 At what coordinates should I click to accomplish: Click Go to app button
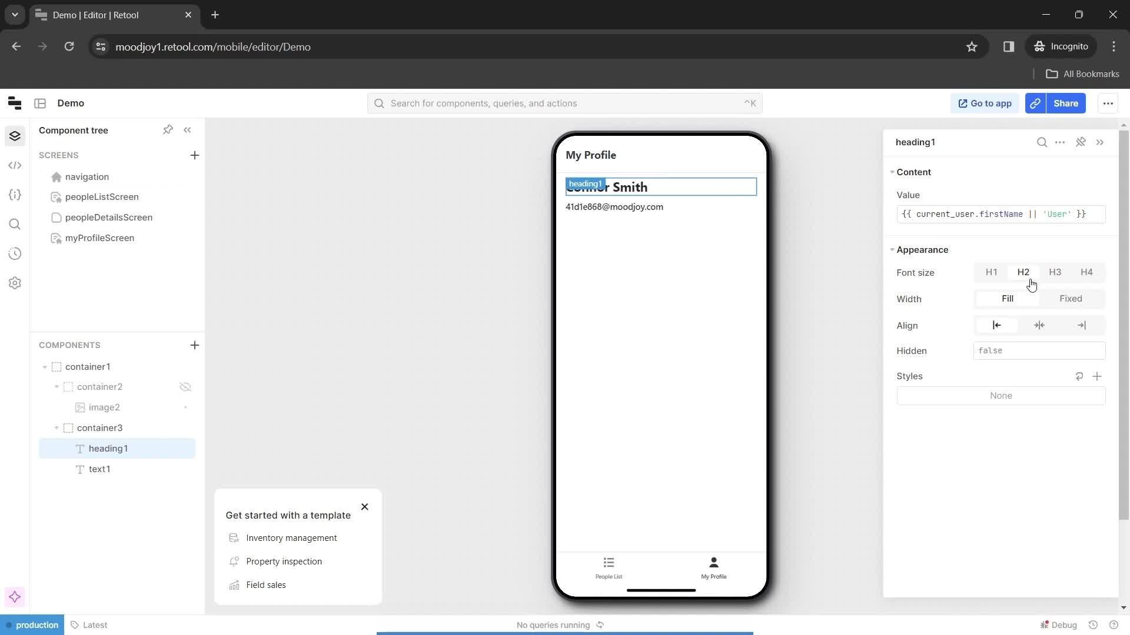[x=985, y=102]
